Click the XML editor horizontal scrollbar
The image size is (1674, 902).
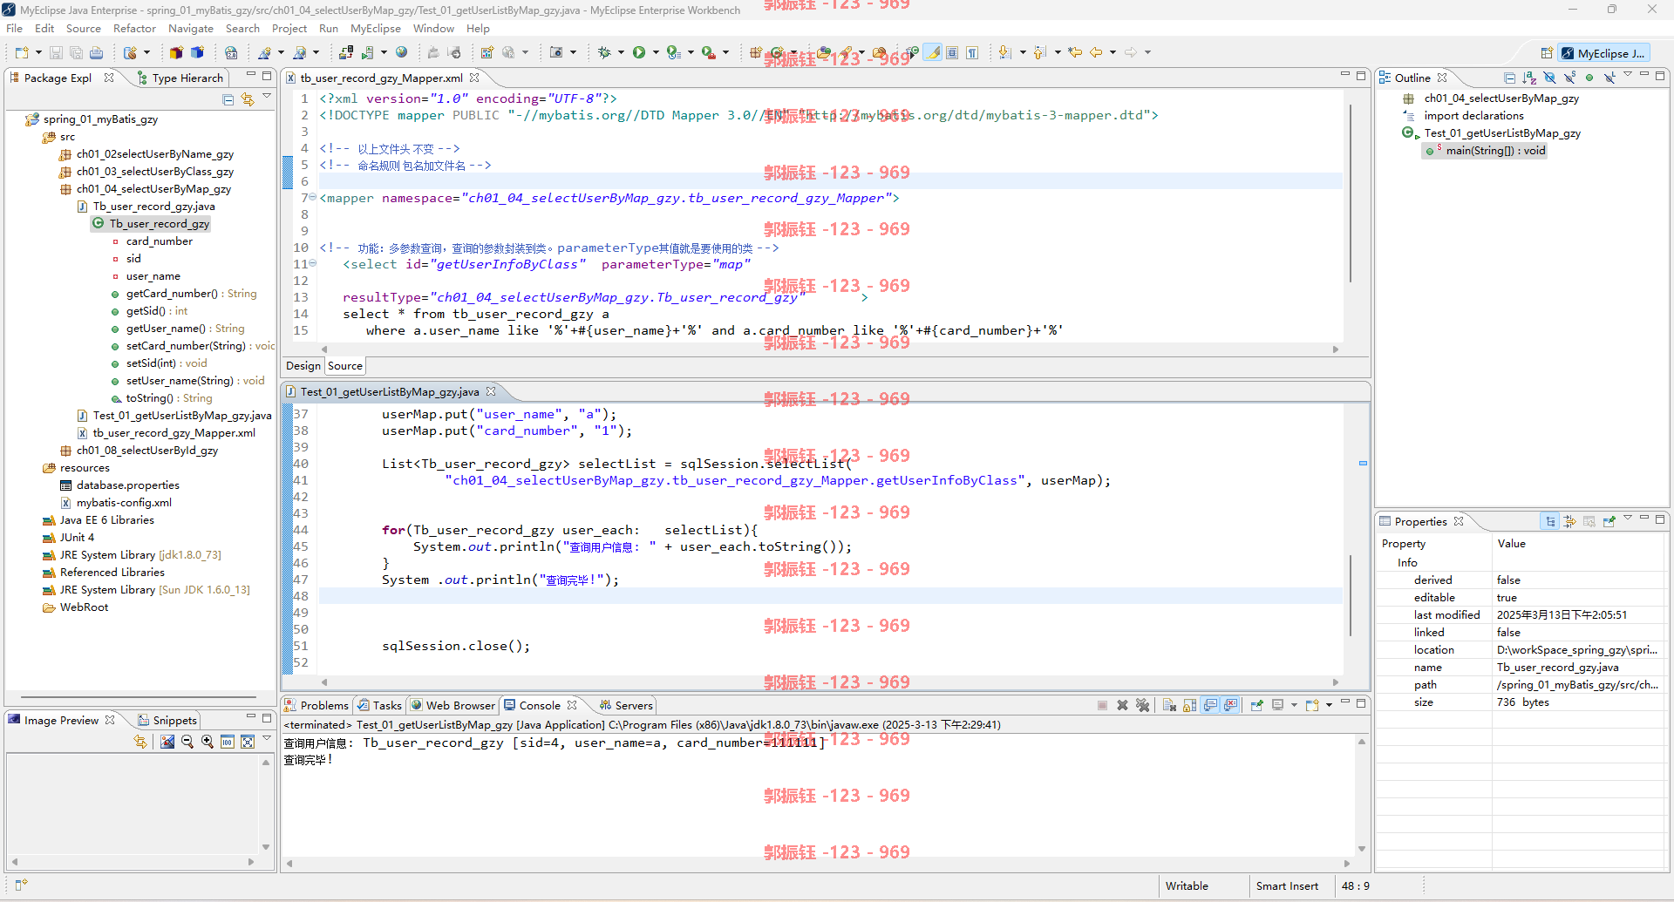(828, 349)
